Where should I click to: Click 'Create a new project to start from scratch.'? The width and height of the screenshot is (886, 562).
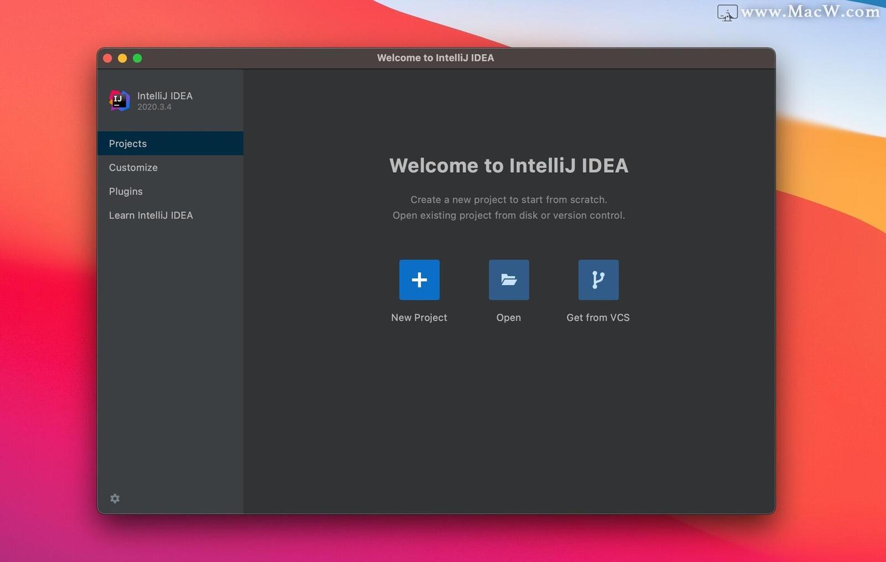(509, 199)
